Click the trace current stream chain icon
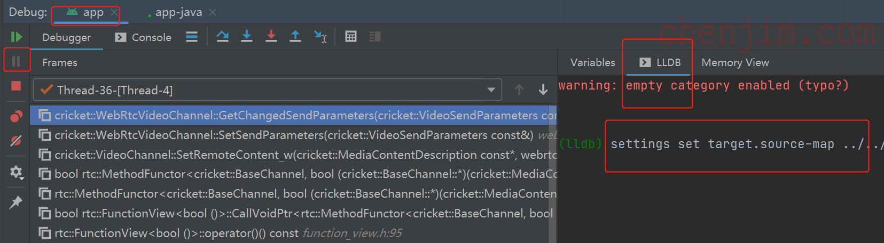This screenshot has height=243, width=884. point(375,37)
